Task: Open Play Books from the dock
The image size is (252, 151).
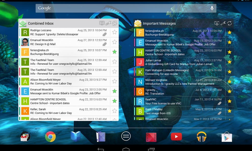Action: (x=75, y=136)
